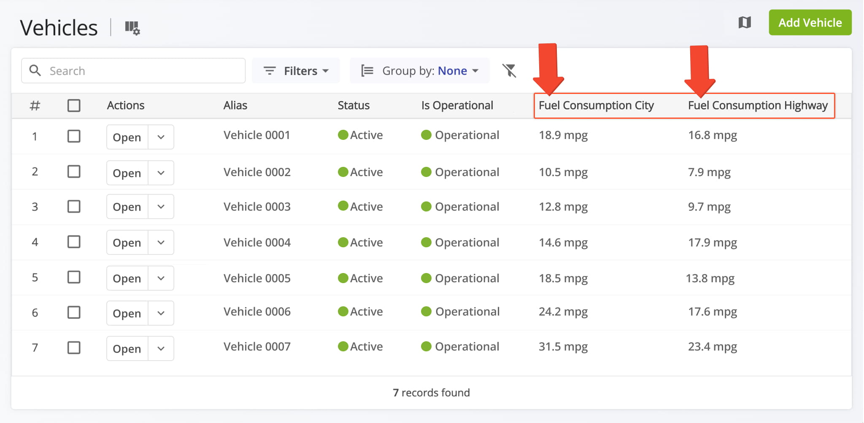The height and width of the screenshot is (423, 864).
Task: Open Vehicle 0001 with its Open button
Action: click(127, 137)
